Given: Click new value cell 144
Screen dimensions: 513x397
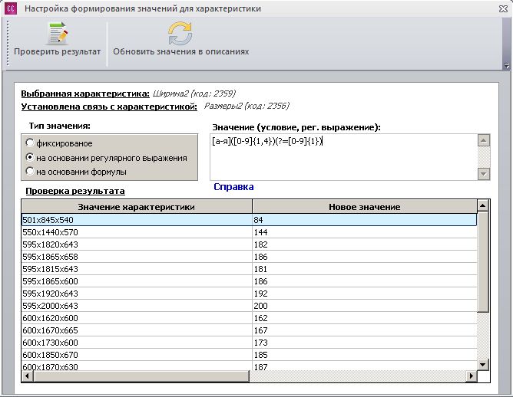Looking at the screenshot, I should pyautogui.click(x=365, y=232).
